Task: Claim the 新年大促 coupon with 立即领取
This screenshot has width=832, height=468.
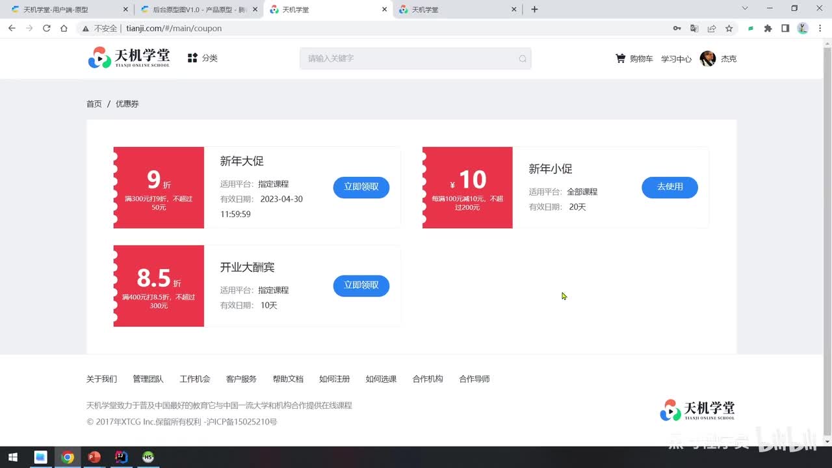Action: coord(361,187)
